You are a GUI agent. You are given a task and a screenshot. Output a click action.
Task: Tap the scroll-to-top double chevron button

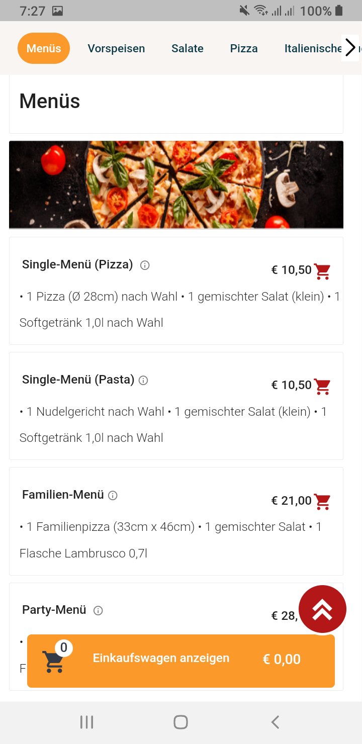(322, 609)
